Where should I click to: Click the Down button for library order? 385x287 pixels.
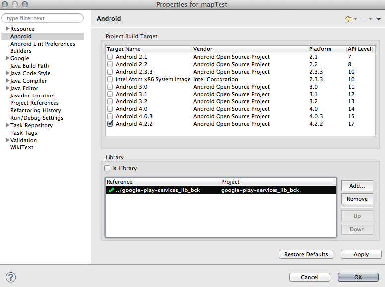(357, 229)
